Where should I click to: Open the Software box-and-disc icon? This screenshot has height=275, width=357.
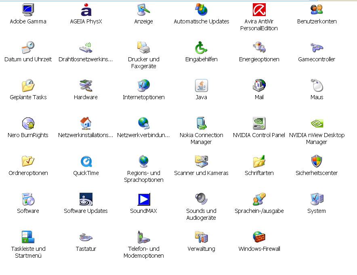(28, 199)
